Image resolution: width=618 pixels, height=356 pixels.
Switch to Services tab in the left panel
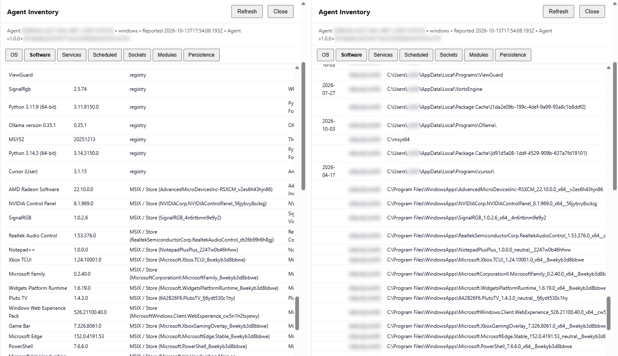(72, 55)
